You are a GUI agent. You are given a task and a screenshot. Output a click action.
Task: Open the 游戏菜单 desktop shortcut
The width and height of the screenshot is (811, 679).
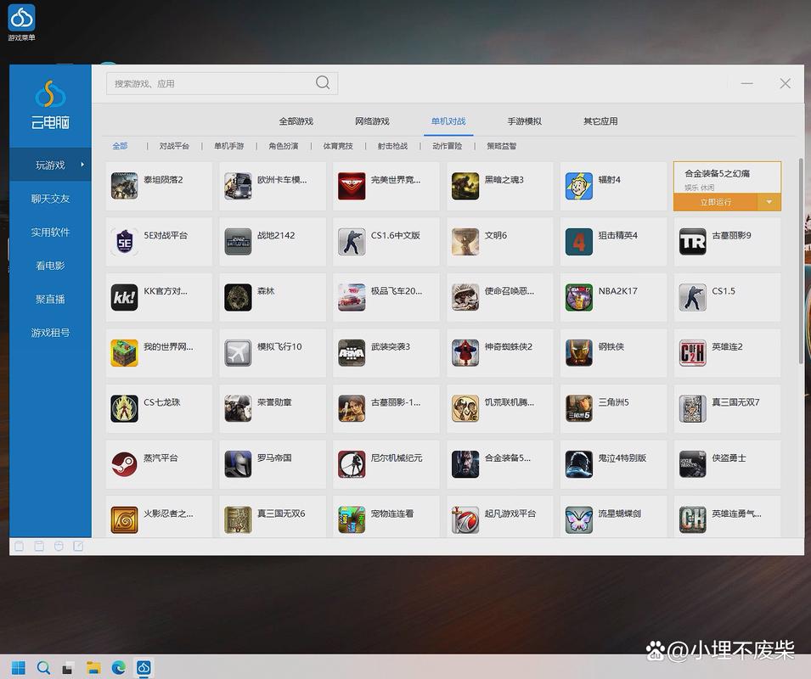point(21,22)
